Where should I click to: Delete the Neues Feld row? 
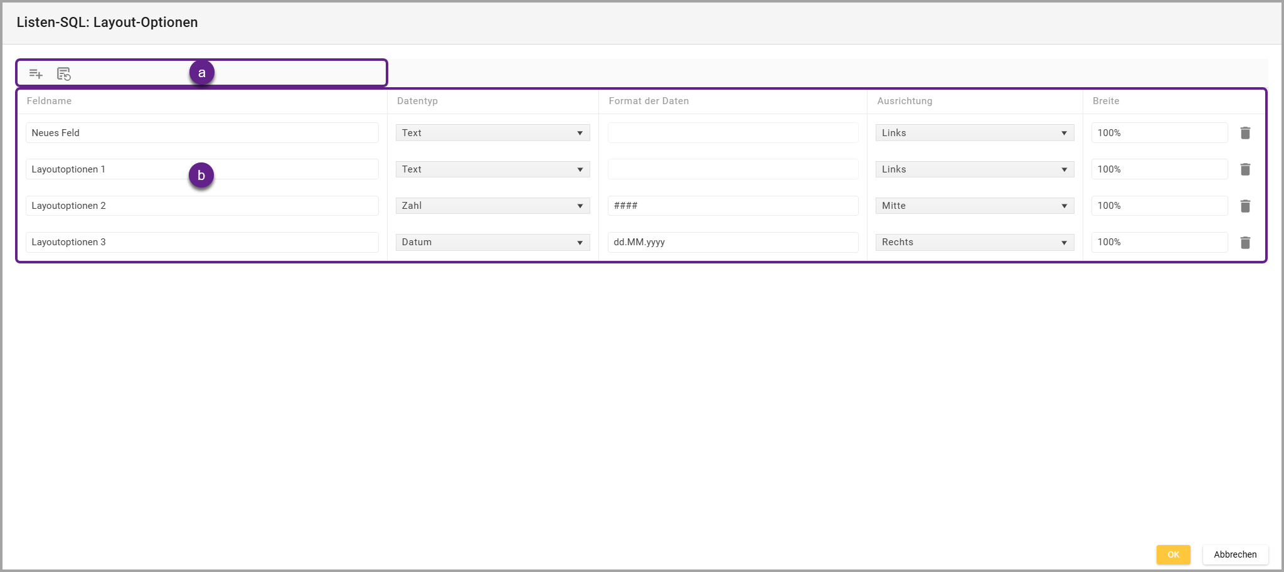[1245, 133]
